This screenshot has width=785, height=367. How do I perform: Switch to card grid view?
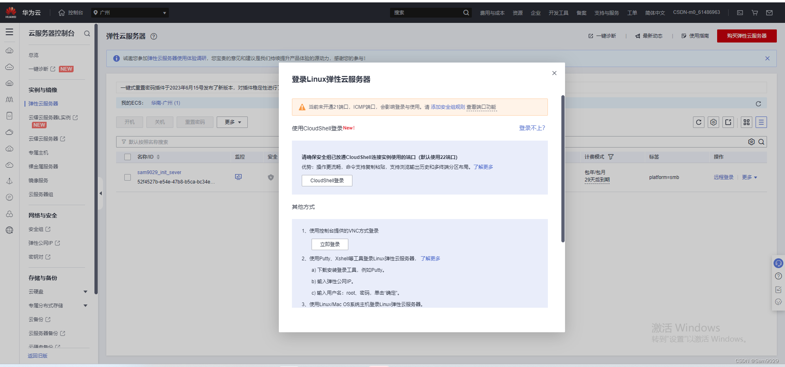[x=747, y=122]
